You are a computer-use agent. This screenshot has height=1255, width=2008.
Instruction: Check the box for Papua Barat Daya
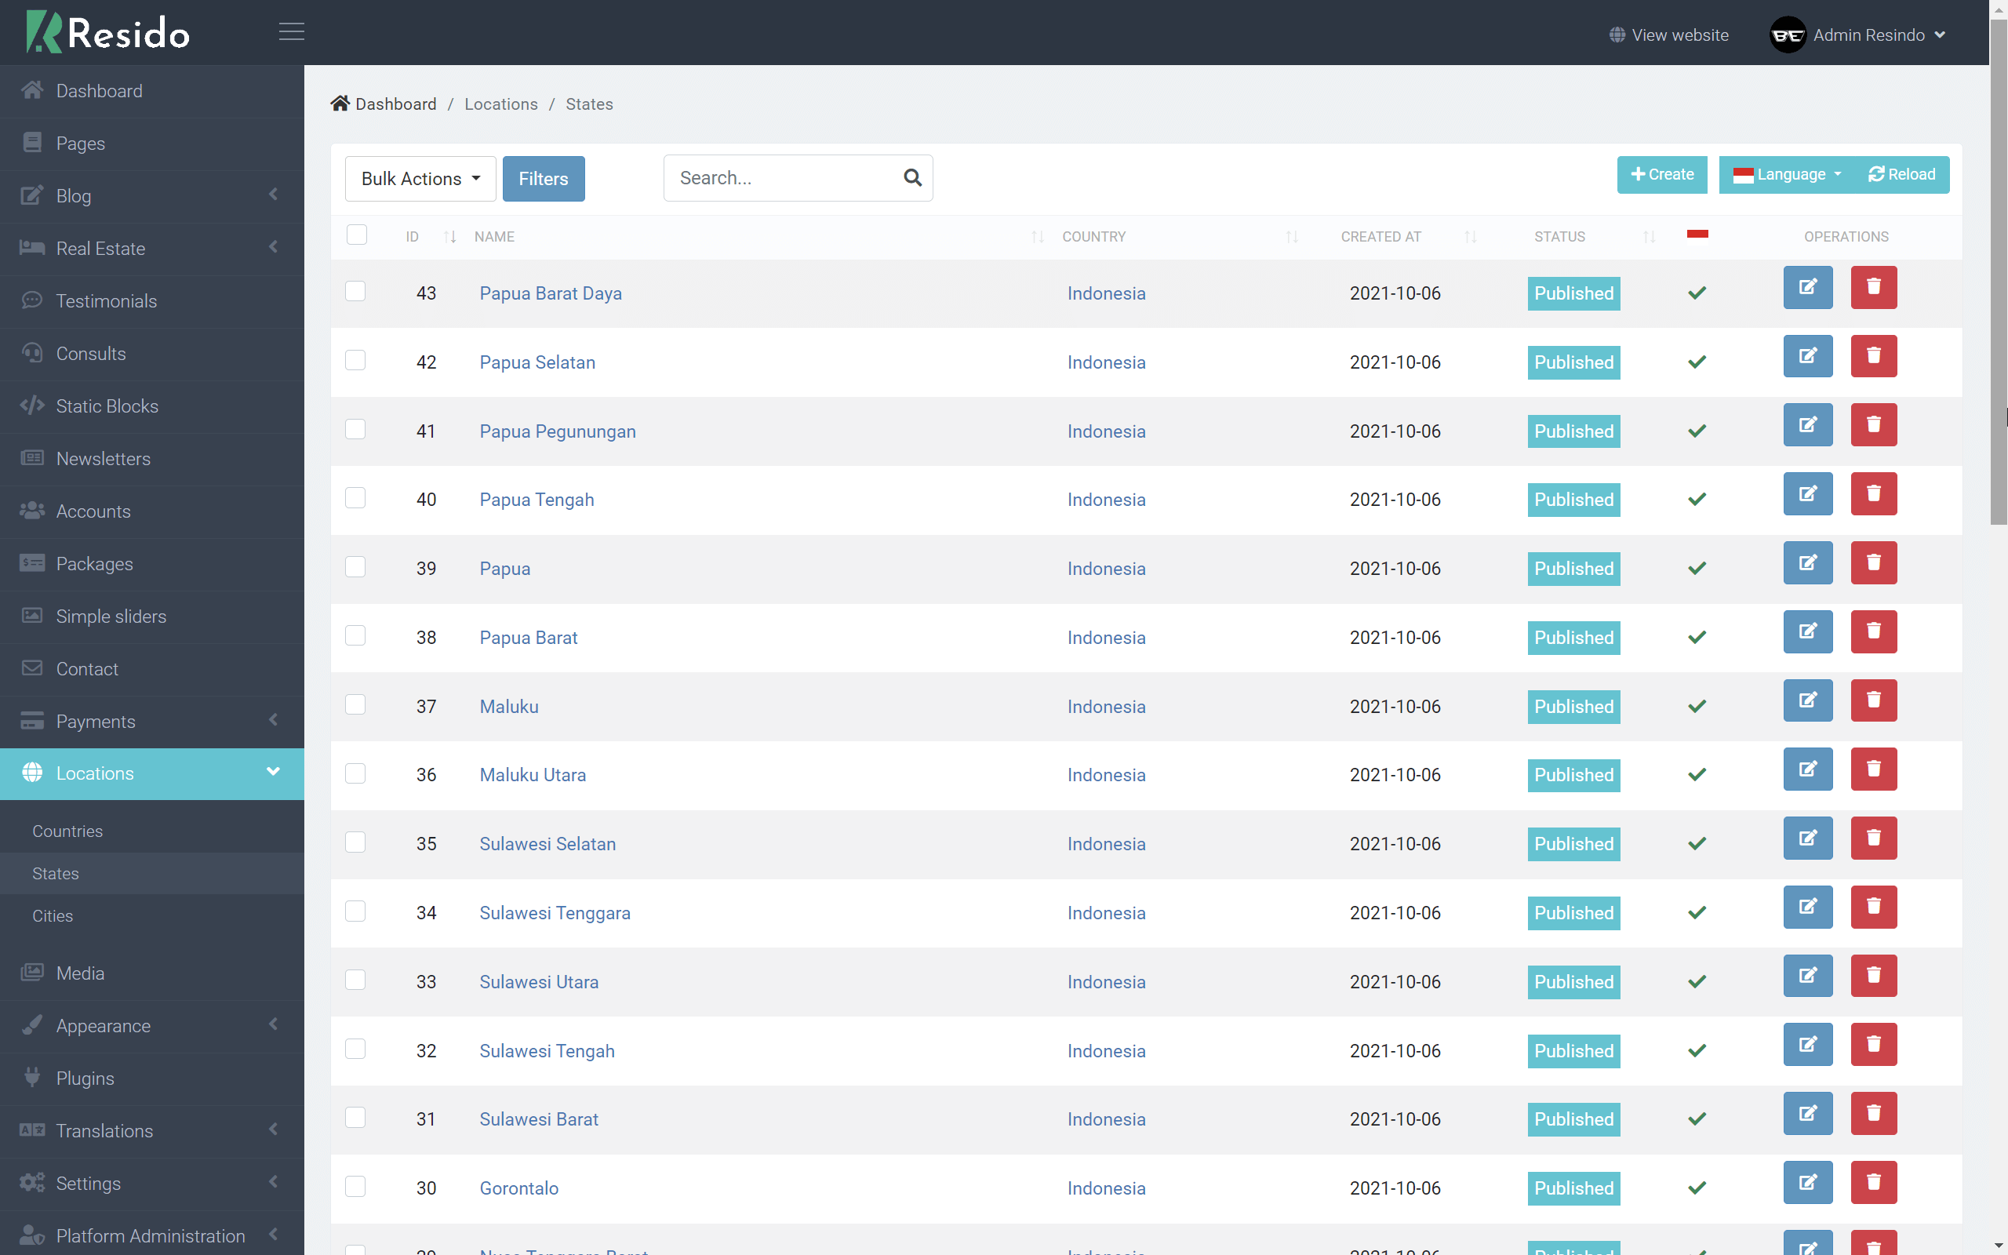(x=355, y=291)
